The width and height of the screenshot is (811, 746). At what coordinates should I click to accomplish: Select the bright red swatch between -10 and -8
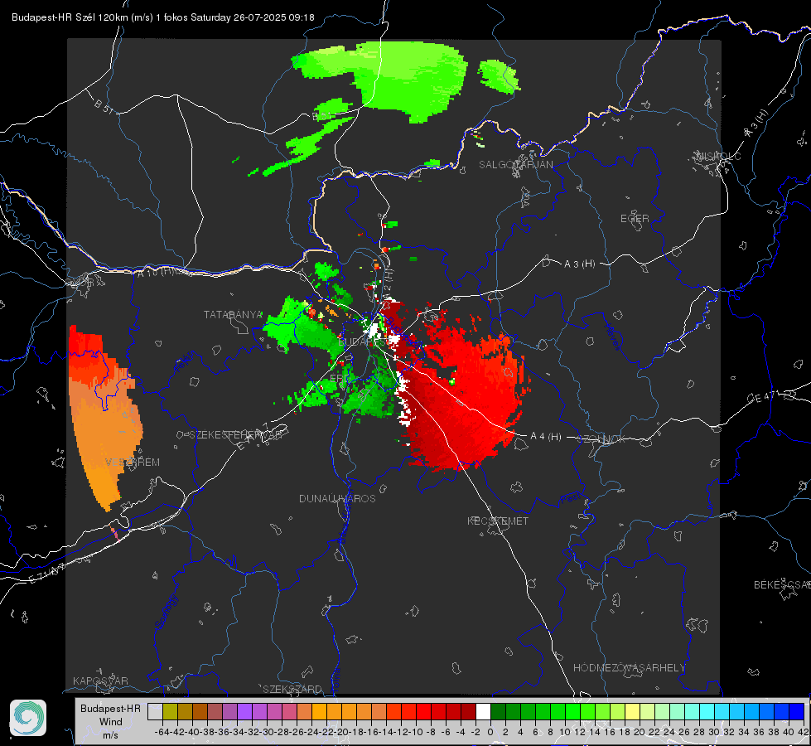click(x=423, y=711)
